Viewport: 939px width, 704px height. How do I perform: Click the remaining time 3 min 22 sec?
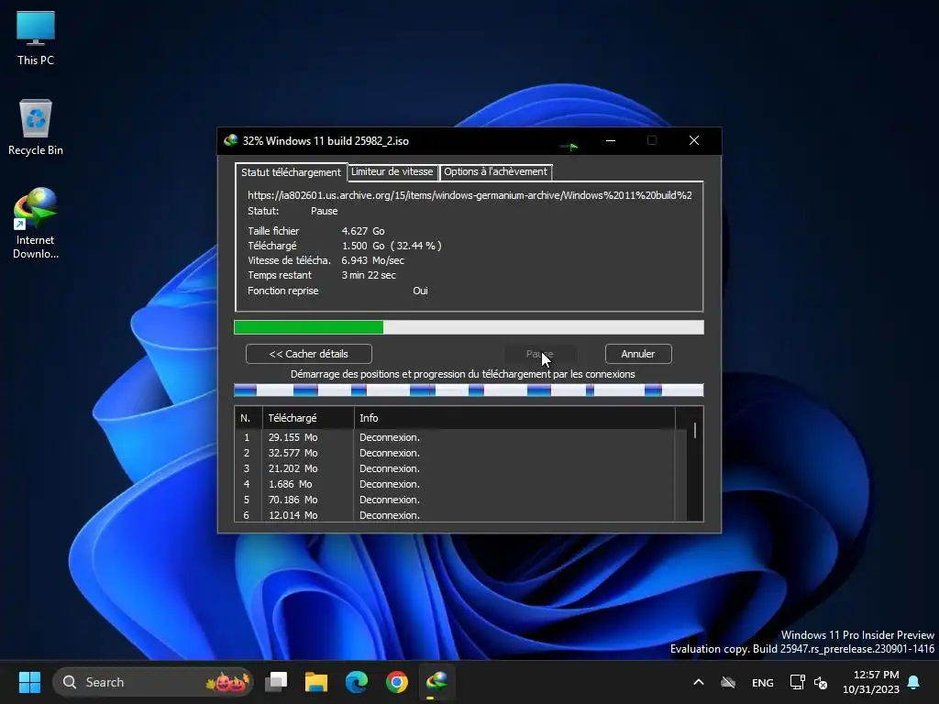tap(369, 275)
